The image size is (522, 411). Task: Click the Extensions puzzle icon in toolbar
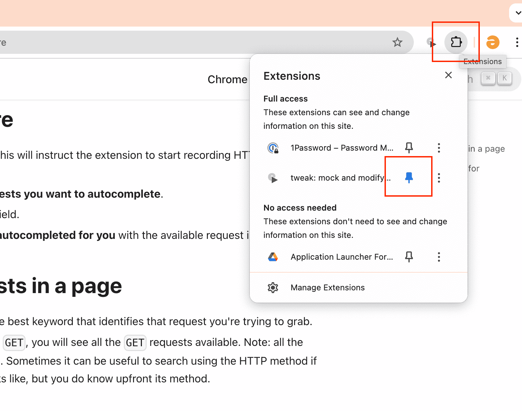click(456, 42)
